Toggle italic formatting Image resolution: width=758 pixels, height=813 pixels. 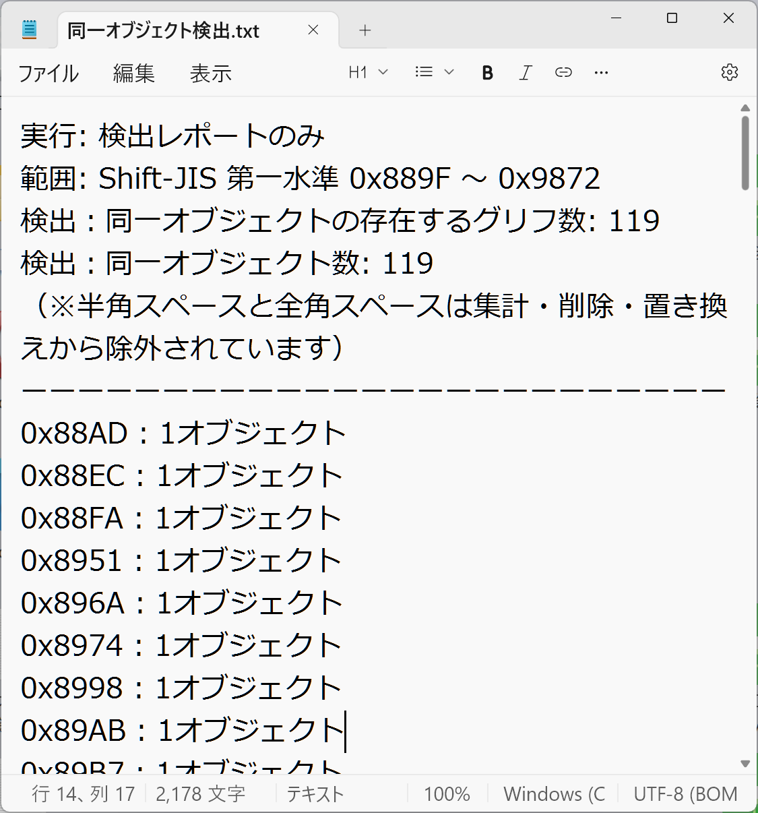[x=526, y=73]
